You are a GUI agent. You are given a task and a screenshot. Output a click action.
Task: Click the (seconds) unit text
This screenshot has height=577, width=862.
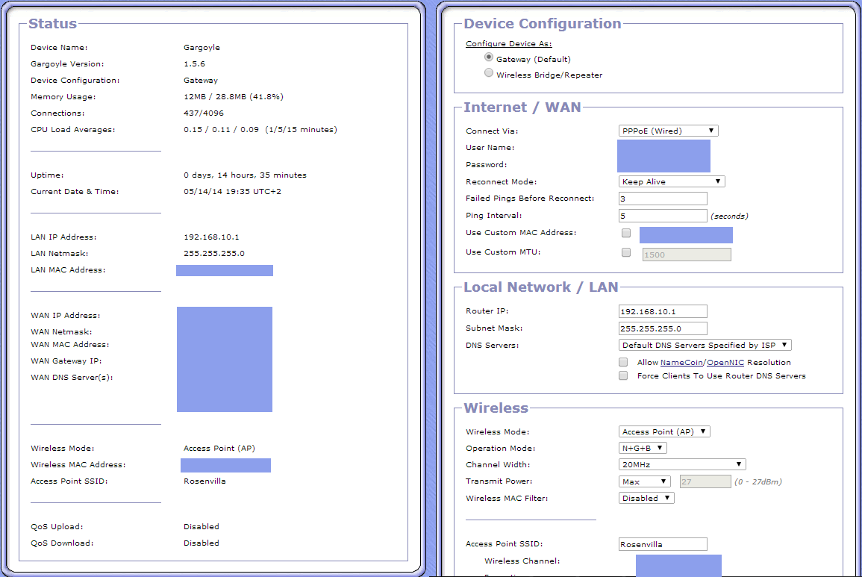coord(729,216)
